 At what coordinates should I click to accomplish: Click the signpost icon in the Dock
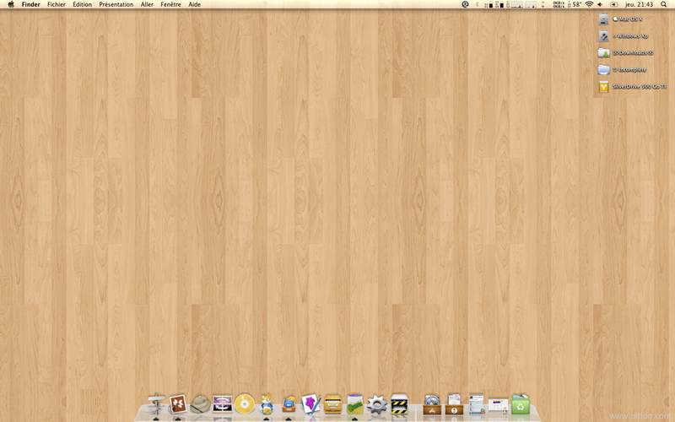click(156, 404)
